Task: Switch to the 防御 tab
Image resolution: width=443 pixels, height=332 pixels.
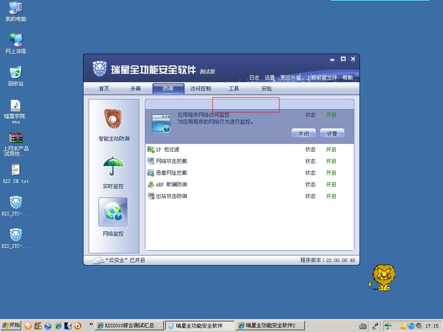Action: pyautogui.click(x=168, y=89)
